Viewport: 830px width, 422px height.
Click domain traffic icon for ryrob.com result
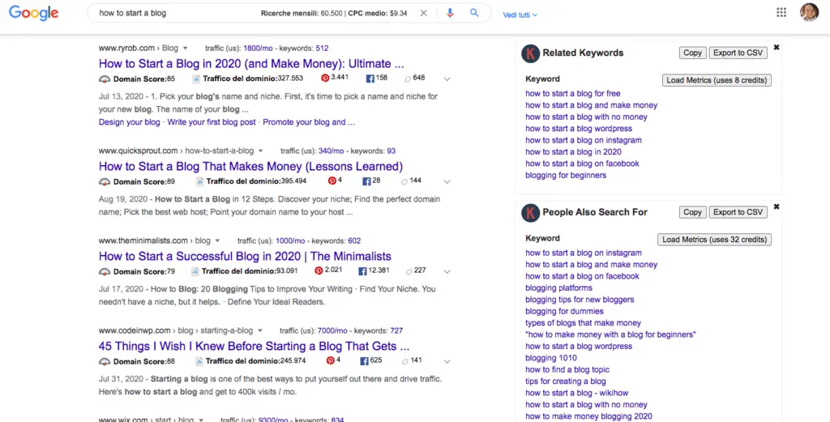[196, 79]
